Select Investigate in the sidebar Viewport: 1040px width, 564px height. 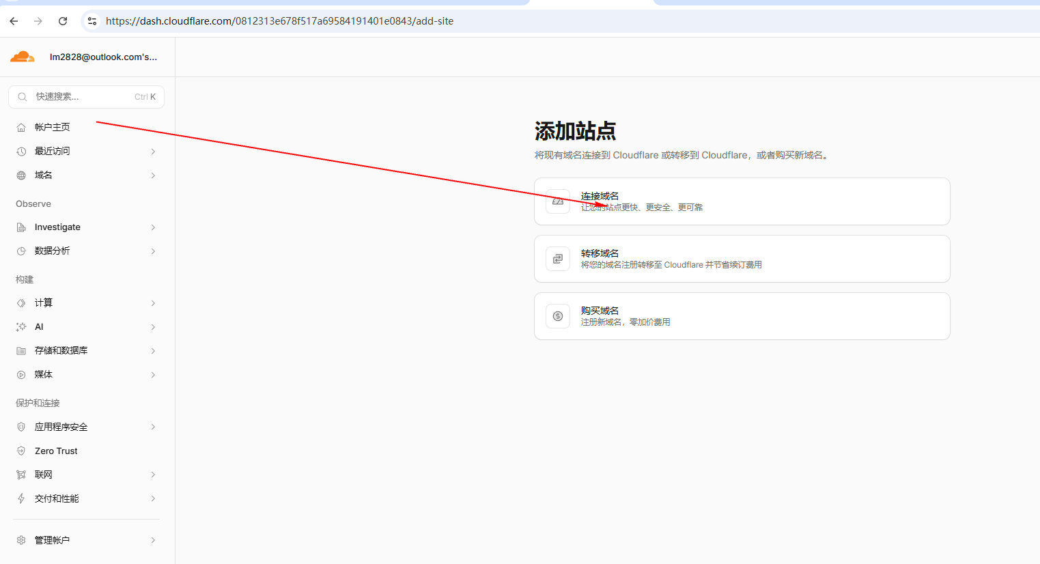86,227
